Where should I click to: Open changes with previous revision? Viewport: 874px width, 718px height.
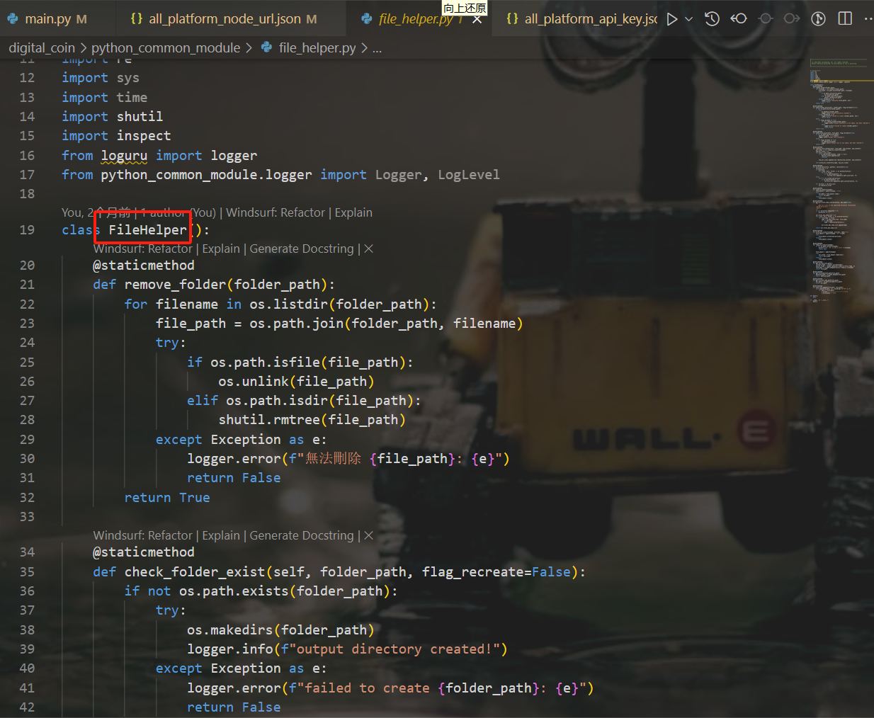[739, 19]
